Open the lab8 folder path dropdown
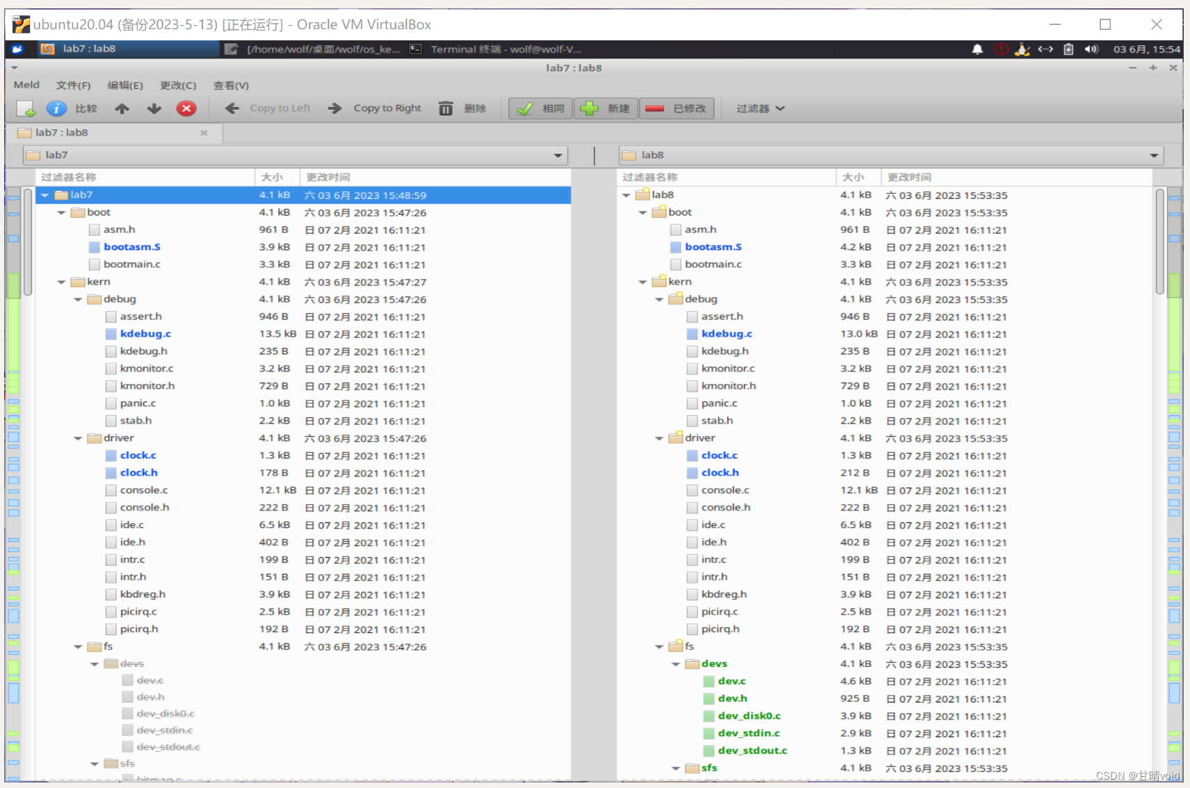This screenshot has height=788, width=1190. pos(1153,154)
